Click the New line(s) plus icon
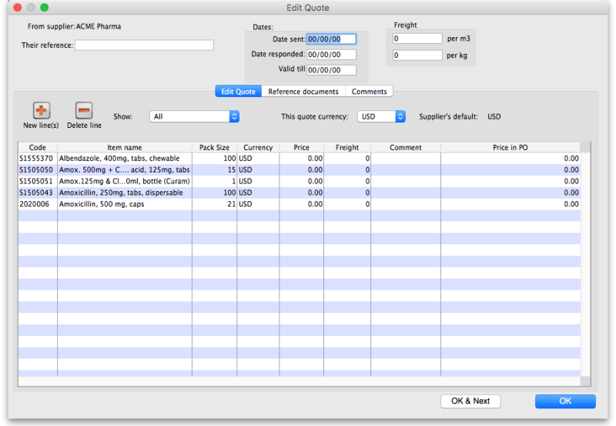This screenshot has height=426, width=616. [41, 110]
